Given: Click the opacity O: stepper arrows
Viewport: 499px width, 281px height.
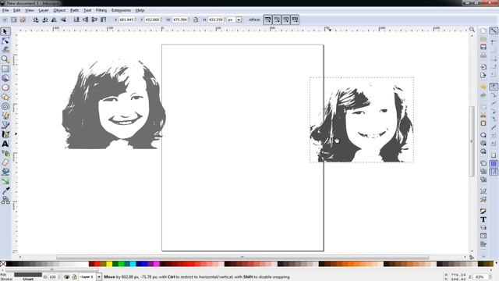Looking at the screenshot, I should [x=59, y=277].
